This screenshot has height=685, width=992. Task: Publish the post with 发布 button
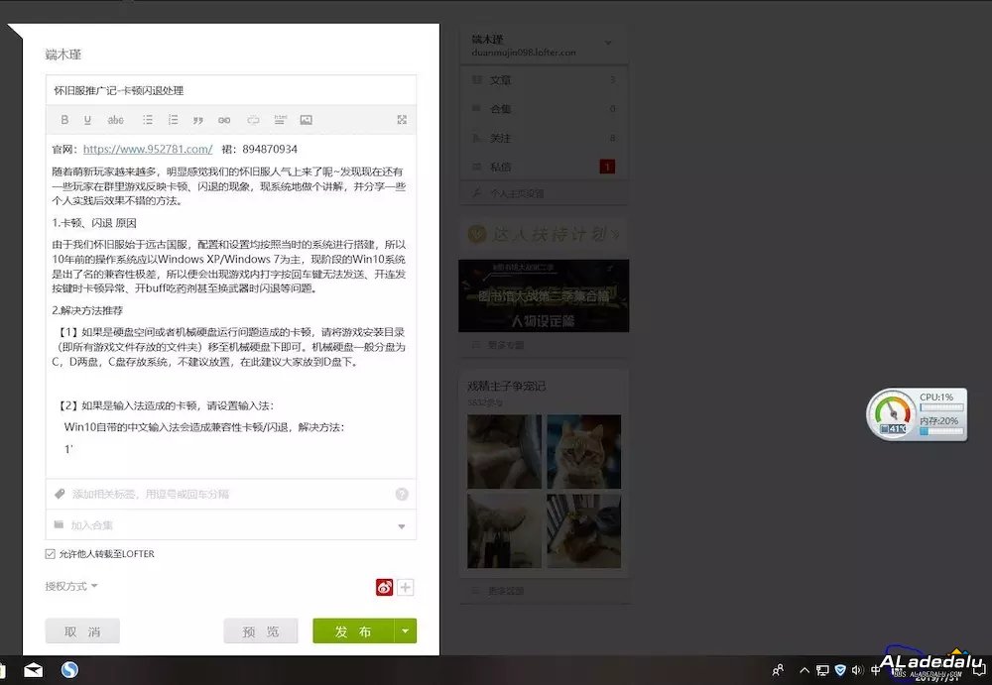[x=354, y=630]
